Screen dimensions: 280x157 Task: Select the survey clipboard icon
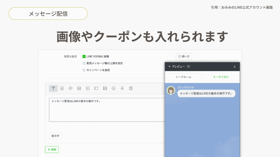pos(131,88)
